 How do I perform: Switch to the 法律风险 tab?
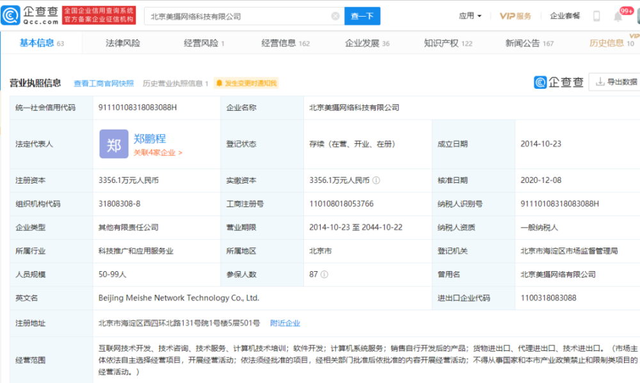click(x=123, y=43)
